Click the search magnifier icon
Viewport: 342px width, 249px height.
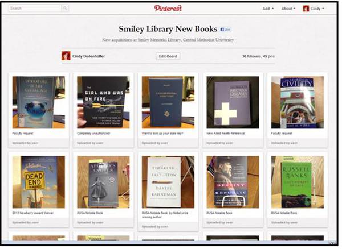point(65,9)
